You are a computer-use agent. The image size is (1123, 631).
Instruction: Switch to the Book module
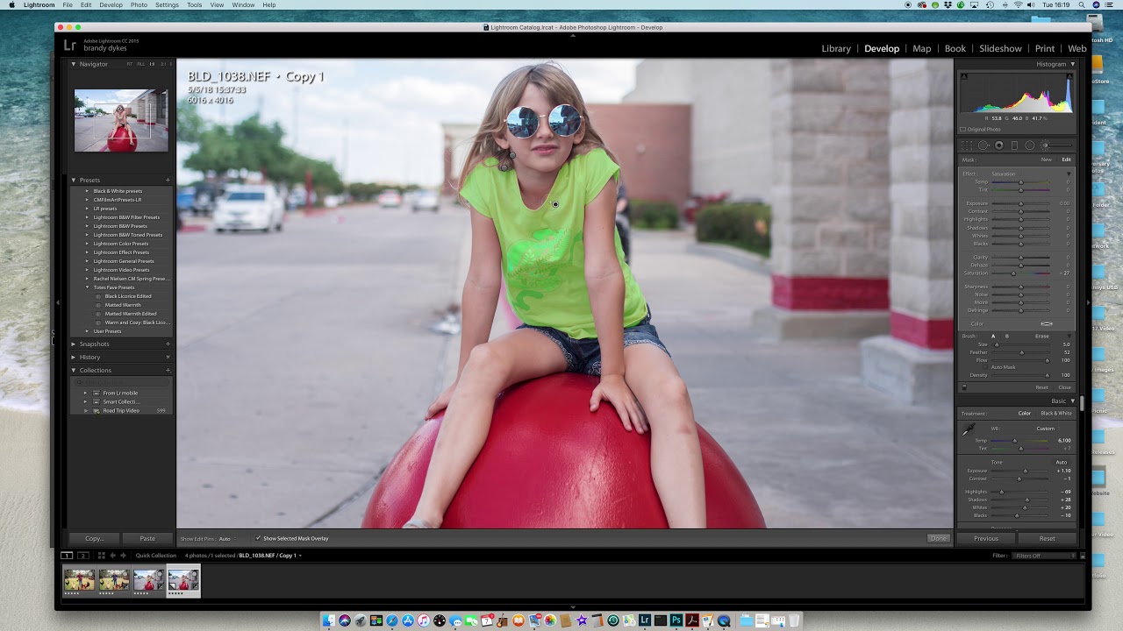pyautogui.click(x=955, y=49)
